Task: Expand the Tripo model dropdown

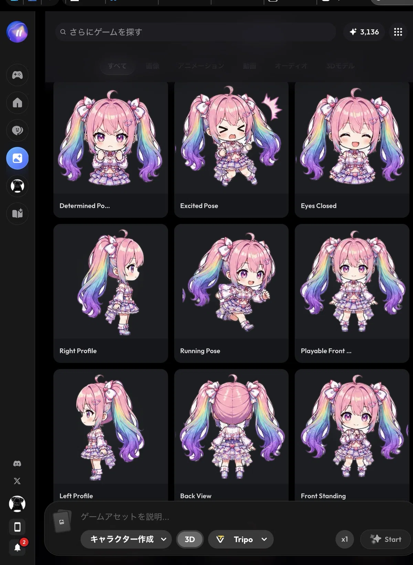Action: tap(241, 539)
